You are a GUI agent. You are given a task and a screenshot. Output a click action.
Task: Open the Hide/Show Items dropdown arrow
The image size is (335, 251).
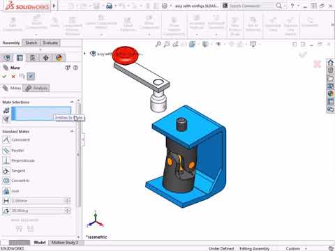point(225,44)
